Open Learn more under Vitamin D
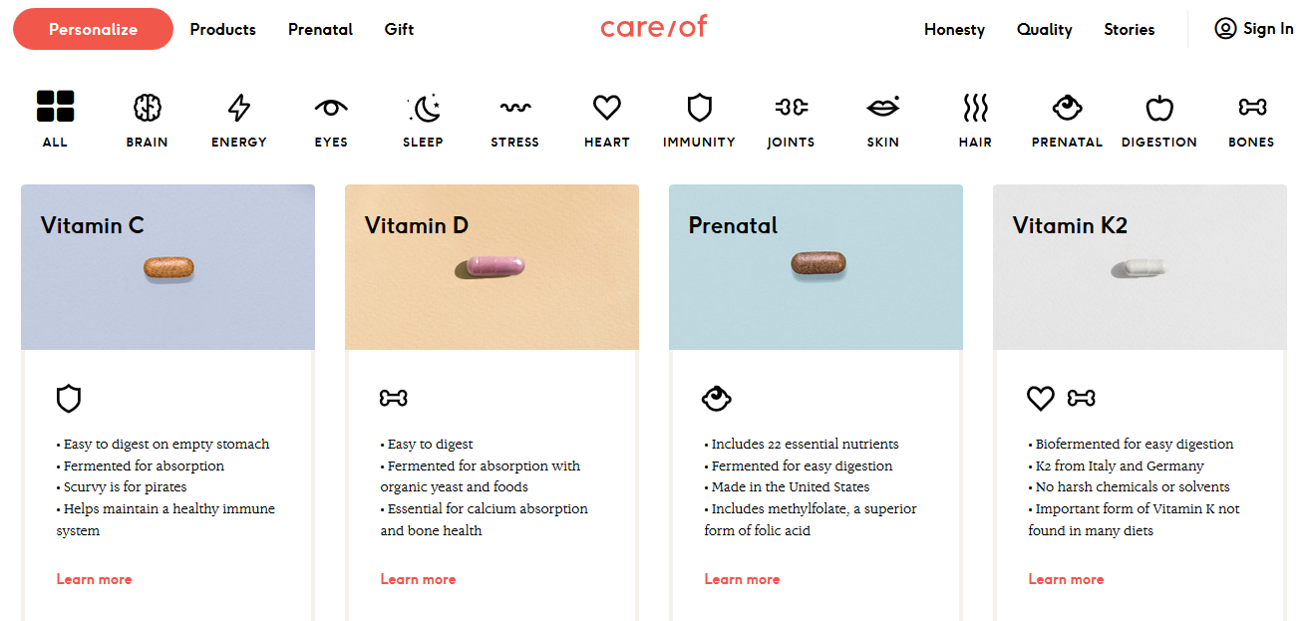The image size is (1311, 621). (x=418, y=578)
